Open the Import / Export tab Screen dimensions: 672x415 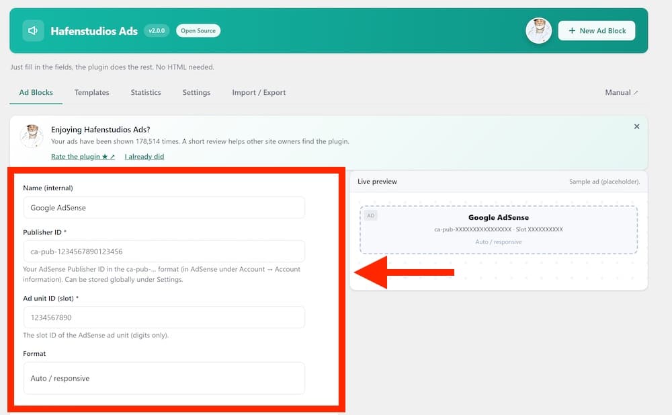pos(259,92)
